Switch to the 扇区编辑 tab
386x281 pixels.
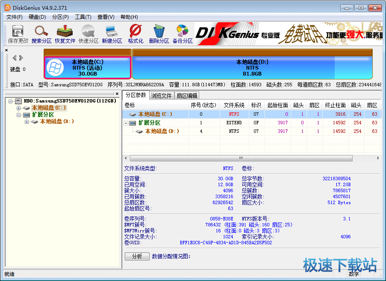tap(187, 96)
